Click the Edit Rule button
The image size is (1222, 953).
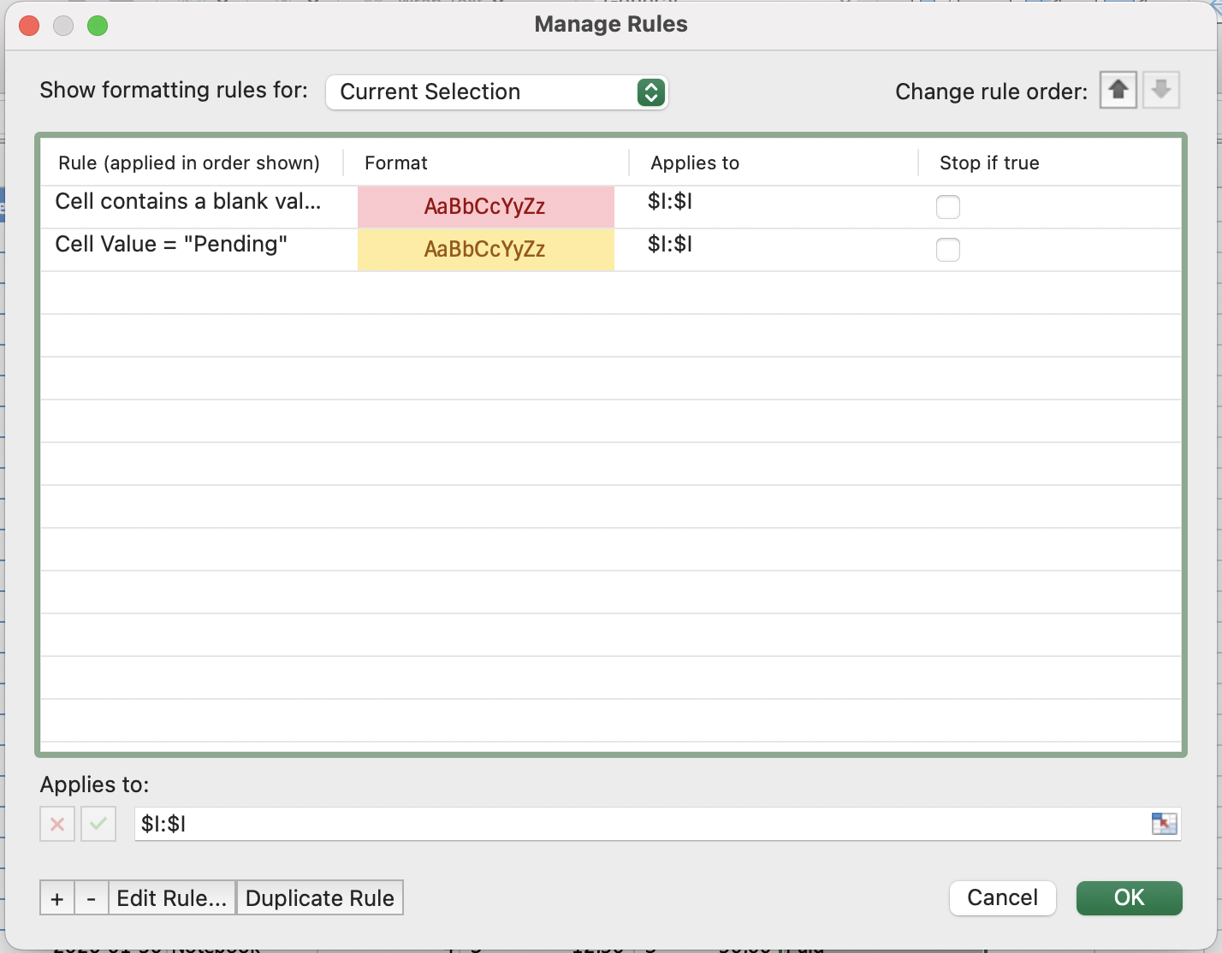tap(171, 898)
